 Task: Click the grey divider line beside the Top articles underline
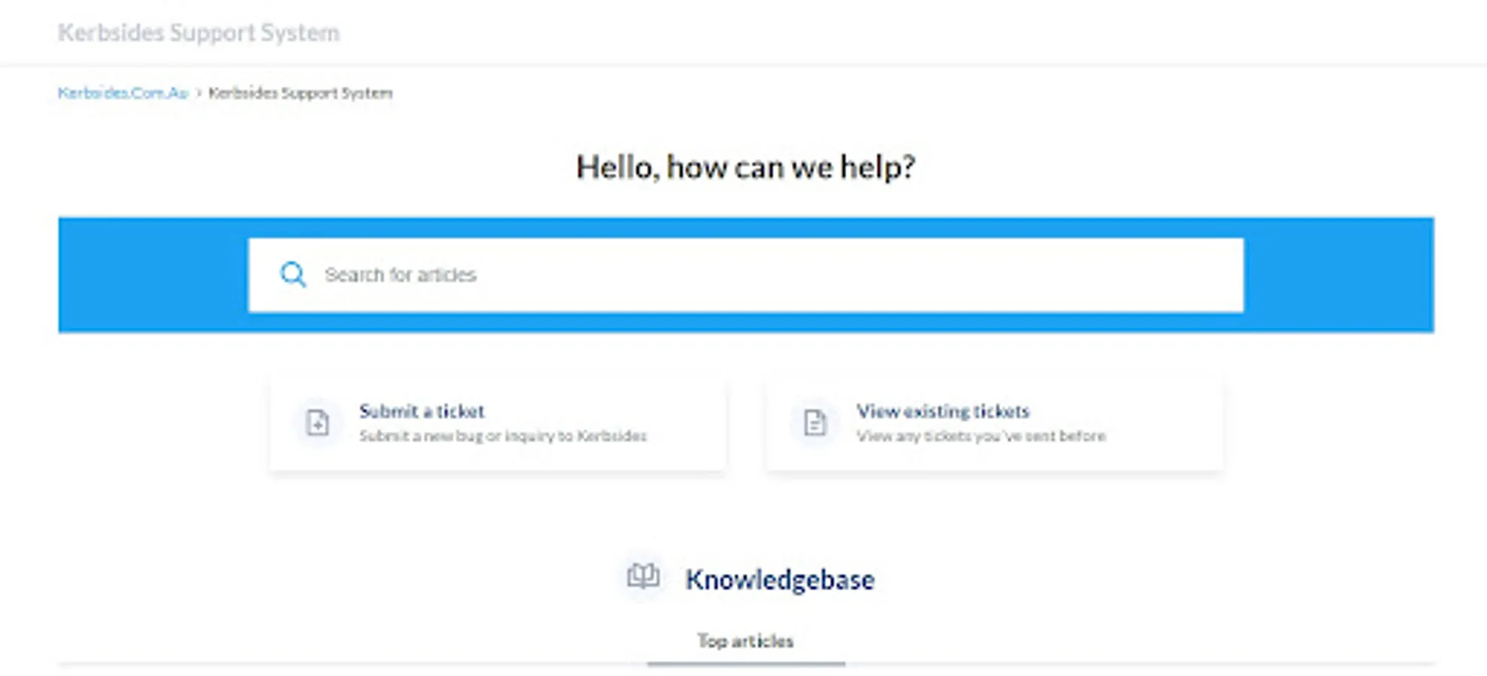(1128, 664)
